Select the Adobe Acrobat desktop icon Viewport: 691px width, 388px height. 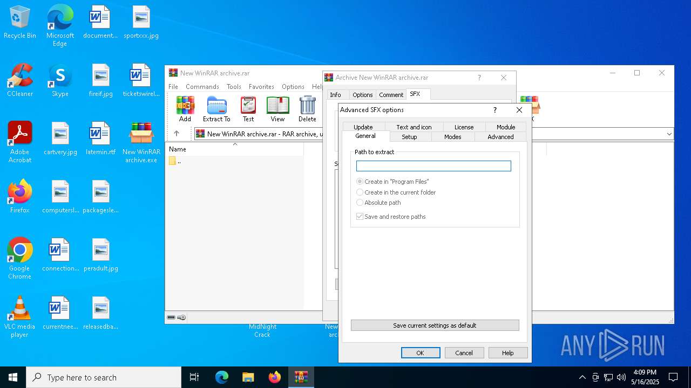pyautogui.click(x=20, y=142)
